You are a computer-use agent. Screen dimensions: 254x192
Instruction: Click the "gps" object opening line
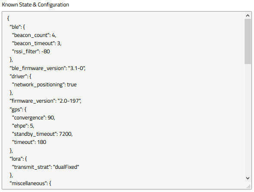18,110
